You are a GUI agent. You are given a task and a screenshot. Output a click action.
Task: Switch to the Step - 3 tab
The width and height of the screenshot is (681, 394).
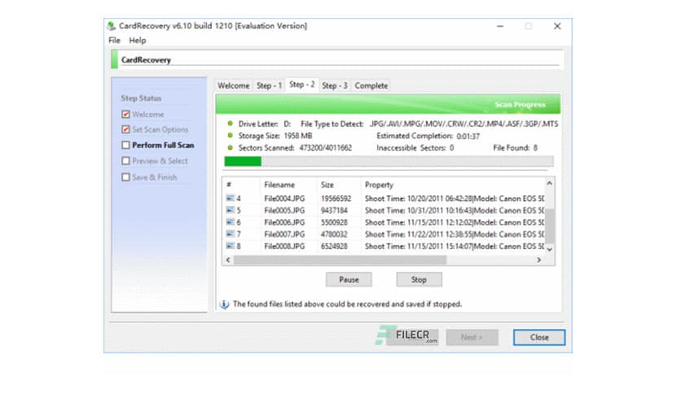(335, 85)
